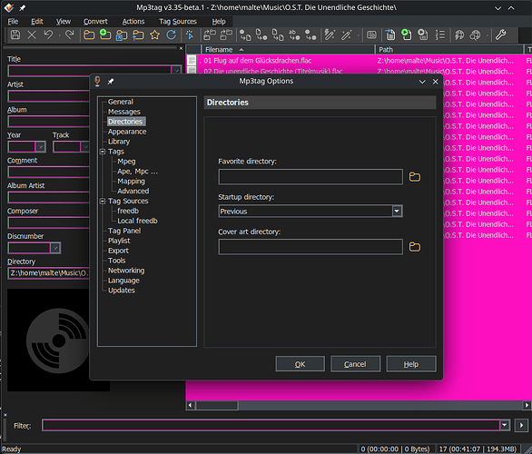Browse for the Favorite directory folder

tap(415, 177)
